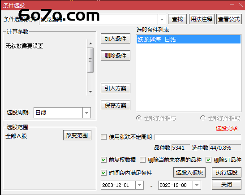This screenshot has width=245, height=195.
Task: Click the 删除条件 button
Action: coord(116,55)
